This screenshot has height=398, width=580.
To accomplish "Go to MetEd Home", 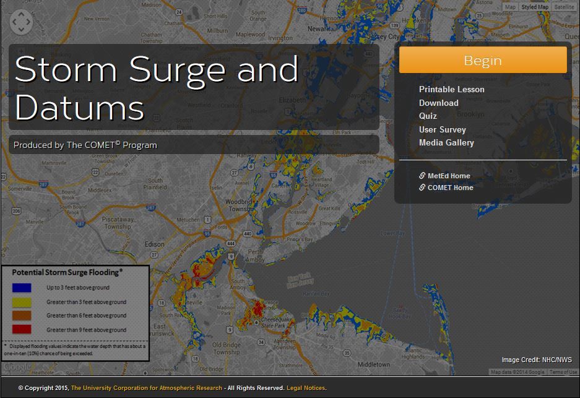I will point(449,176).
